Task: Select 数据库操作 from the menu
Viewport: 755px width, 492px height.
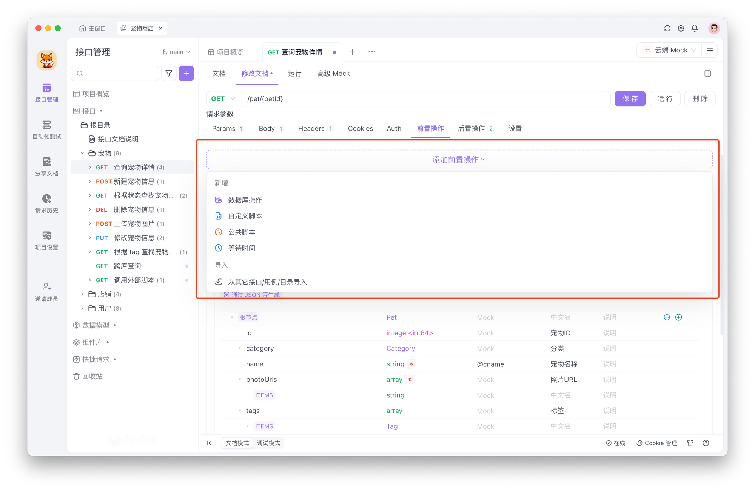Action: click(245, 200)
